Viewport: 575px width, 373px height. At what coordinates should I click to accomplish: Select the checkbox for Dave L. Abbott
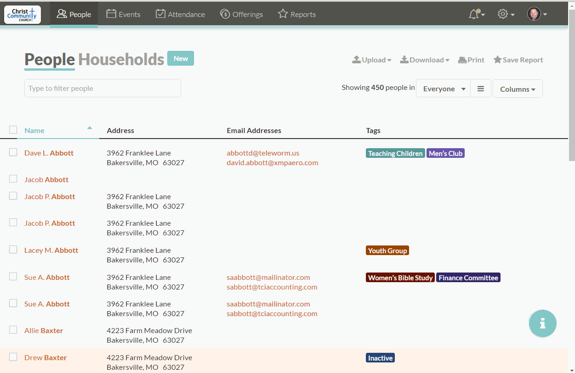coord(13,152)
